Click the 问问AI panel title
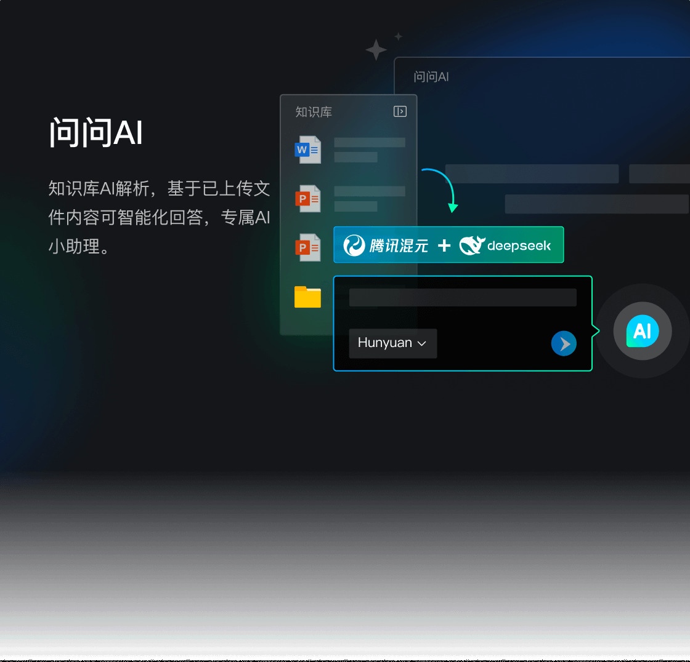This screenshot has height=662, width=690. (x=431, y=77)
